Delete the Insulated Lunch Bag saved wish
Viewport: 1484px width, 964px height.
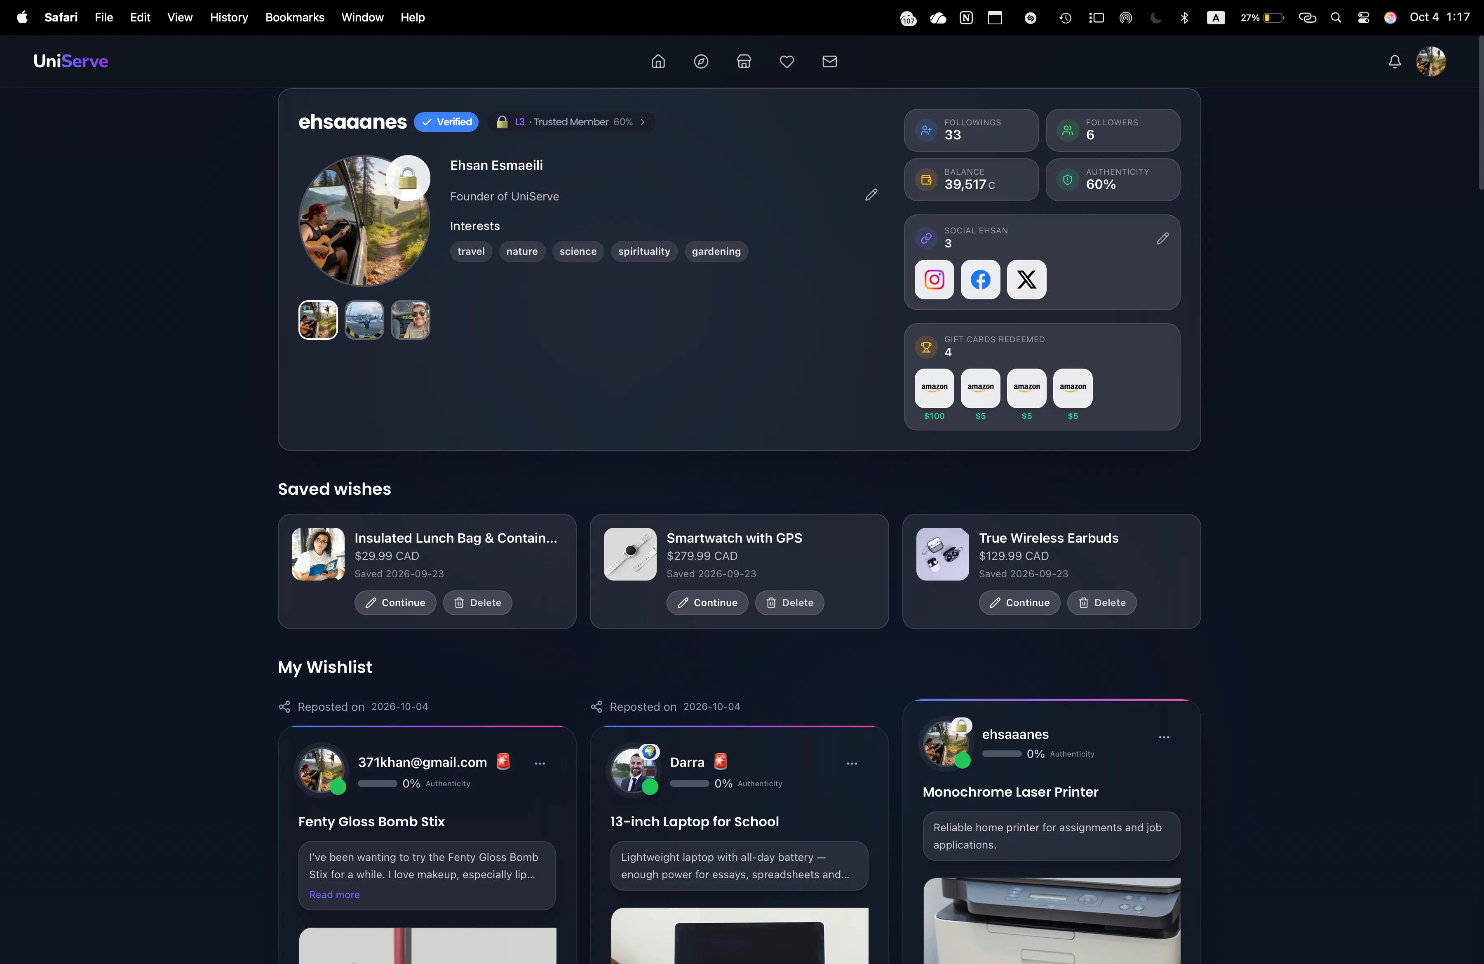(478, 602)
